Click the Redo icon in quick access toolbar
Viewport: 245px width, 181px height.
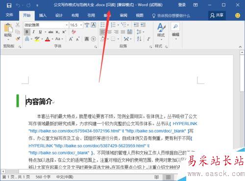tap(28, 5)
